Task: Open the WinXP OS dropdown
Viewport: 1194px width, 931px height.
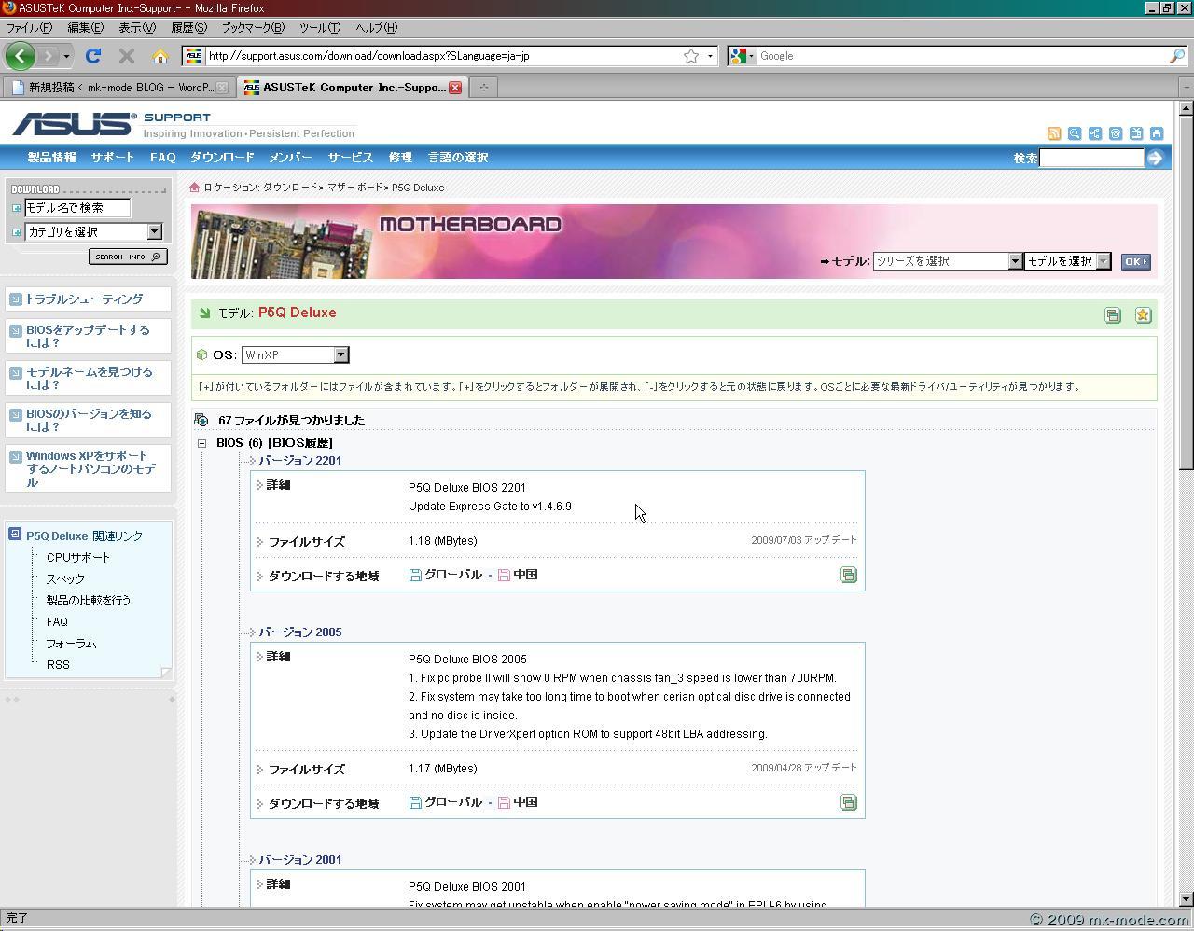Action: 340,354
